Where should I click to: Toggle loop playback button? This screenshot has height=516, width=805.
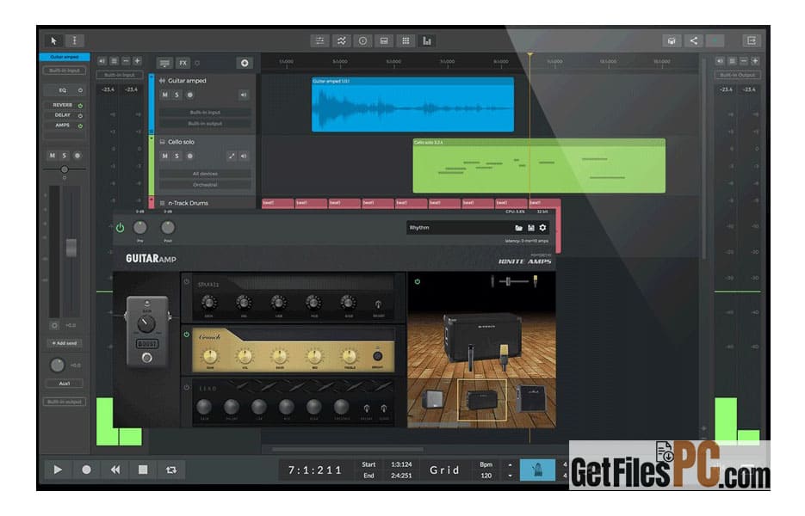pyautogui.click(x=171, y=470)
